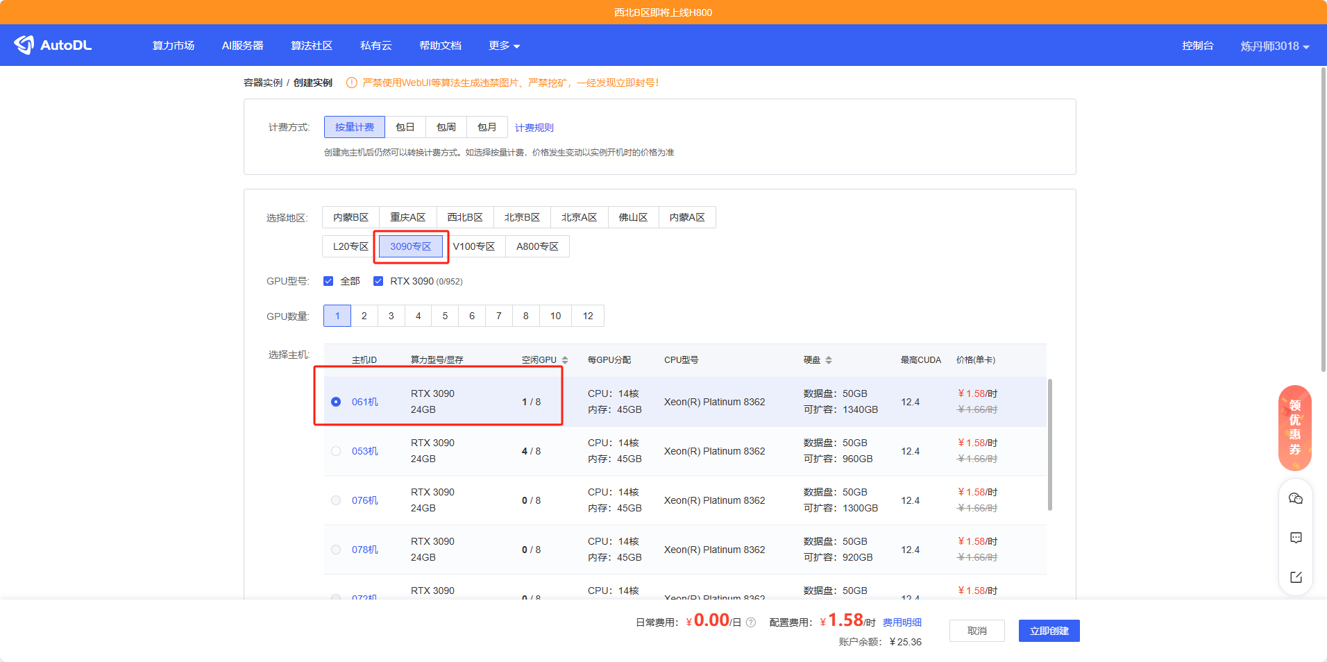Click the 4 / 8 idle GPU cell
This screenshot has width=1327, height=662.
(x=532, y=451)
